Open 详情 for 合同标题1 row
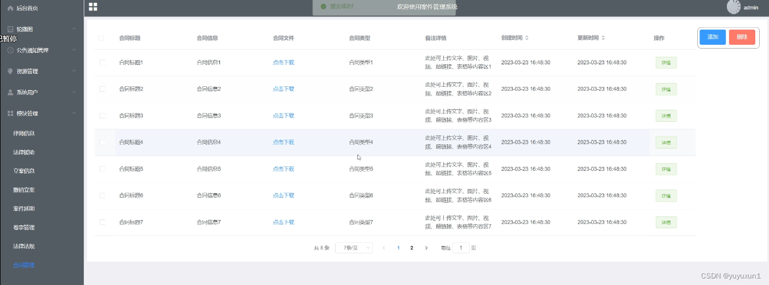 click(x=666, y=62)
